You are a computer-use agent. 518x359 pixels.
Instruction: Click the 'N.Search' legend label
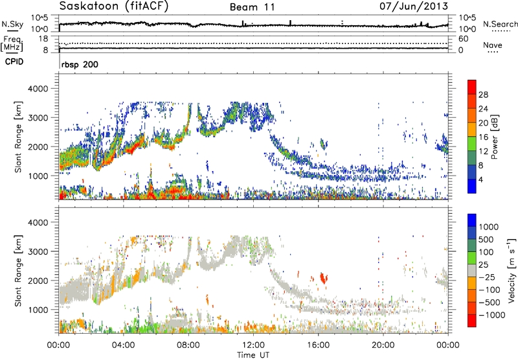[x=500, y=24]
